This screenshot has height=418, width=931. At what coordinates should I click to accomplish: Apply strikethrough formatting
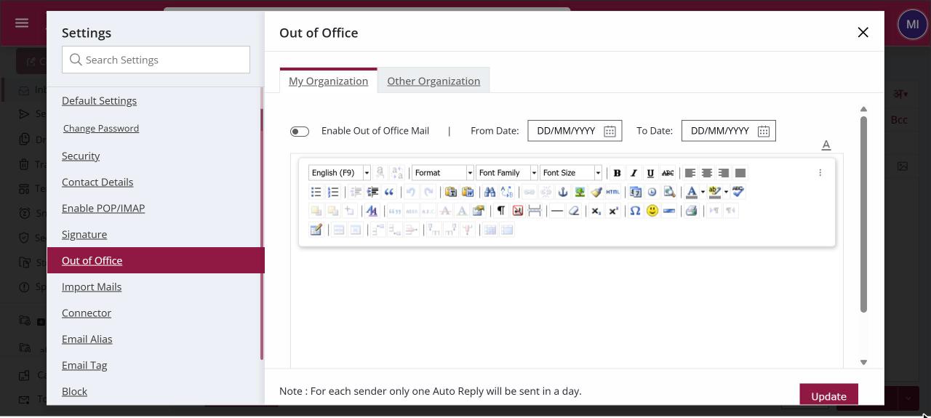point(667,173)
